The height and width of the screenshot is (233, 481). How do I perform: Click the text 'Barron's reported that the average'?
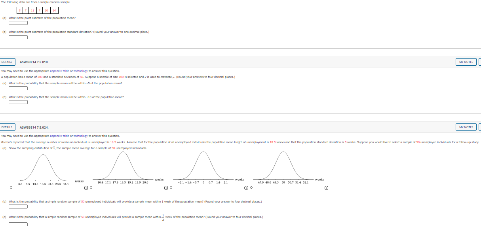point(24,142)
